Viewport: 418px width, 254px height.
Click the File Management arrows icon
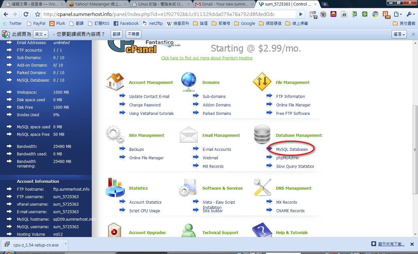coord(262,82)
